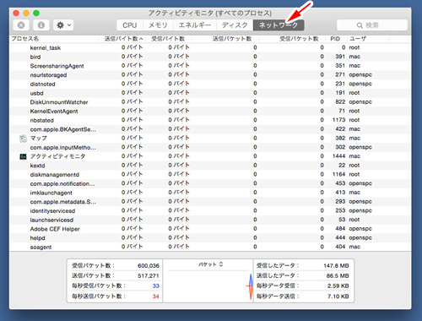Switch to the ディスク tab
This screenshot has width=422, height=321.
tap(235, 25)
